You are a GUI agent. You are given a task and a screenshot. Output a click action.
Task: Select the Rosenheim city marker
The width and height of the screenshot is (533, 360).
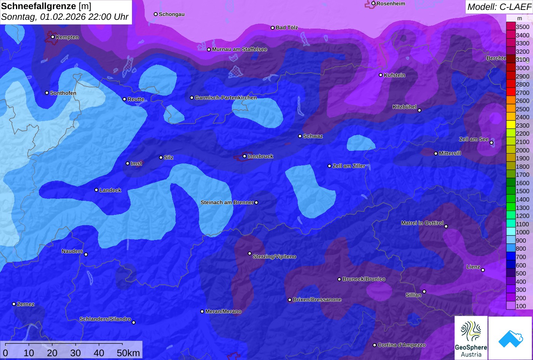click(x=373, y=3)
